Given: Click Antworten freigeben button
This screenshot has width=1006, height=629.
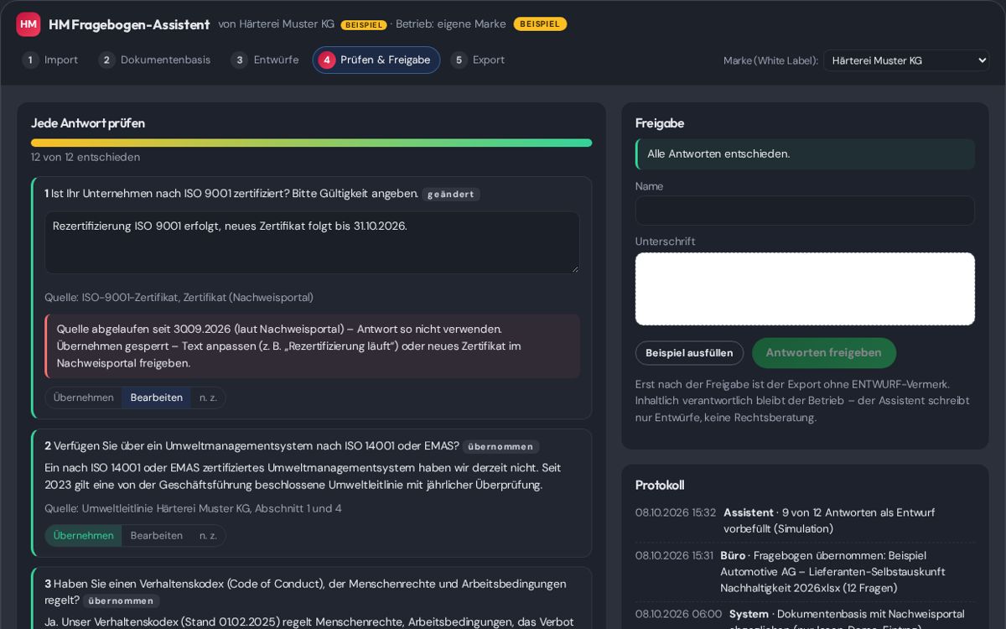Looking at the screenshot, I should 823,353.
